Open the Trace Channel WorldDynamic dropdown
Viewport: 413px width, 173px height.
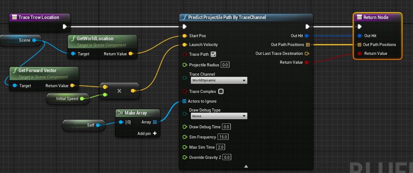219,80
